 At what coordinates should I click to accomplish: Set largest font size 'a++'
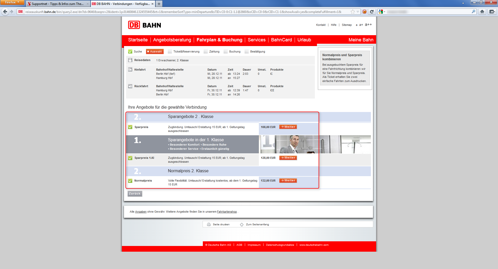(368, 25)
